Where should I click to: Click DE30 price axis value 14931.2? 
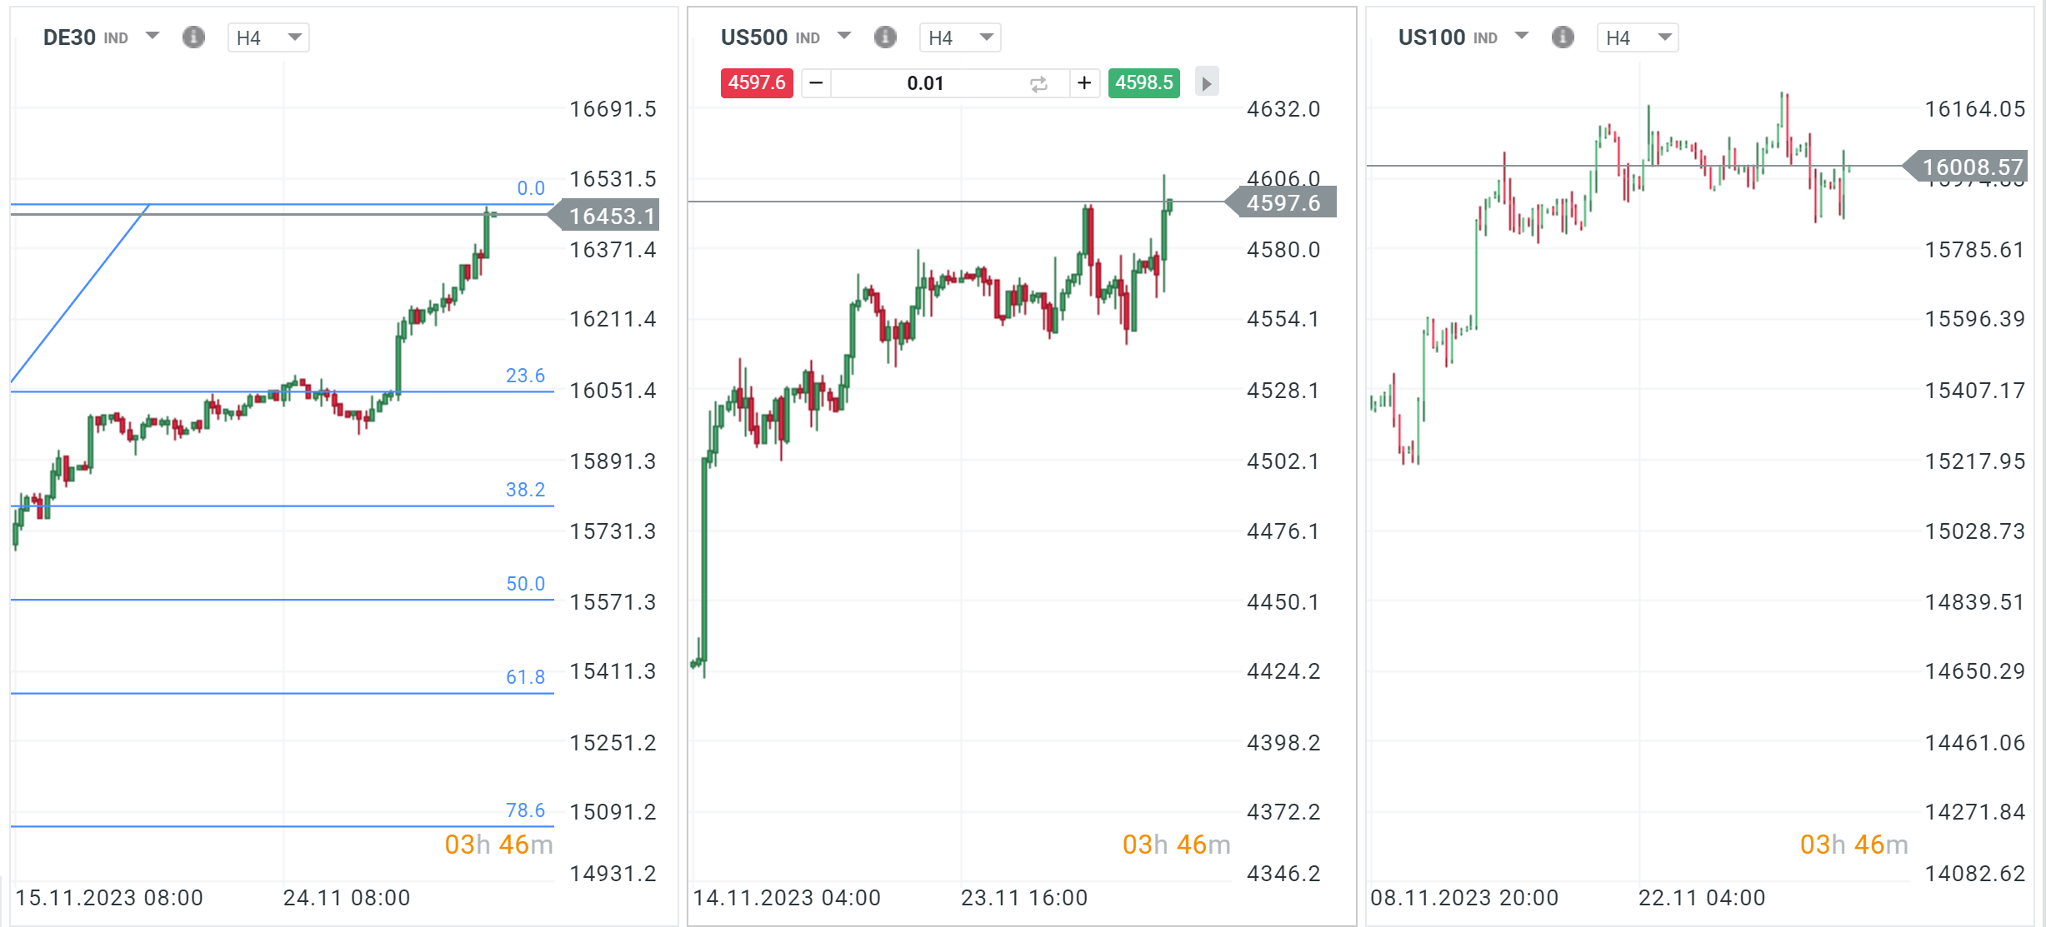click(x=613, y=874)
